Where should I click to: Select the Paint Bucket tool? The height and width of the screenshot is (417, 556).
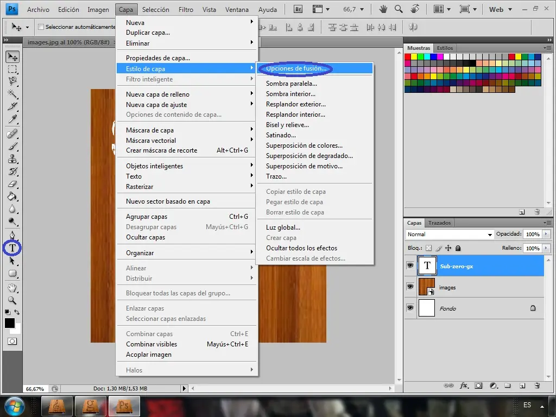coord(12,196)
